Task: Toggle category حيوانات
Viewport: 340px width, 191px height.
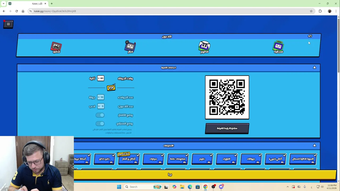Action: 251,159
